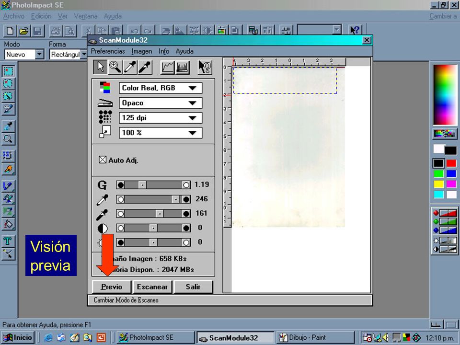Expand the Forma dropdown showing Rectángul
Viewport: 460px width, 345px height.
tap(84, 55)
